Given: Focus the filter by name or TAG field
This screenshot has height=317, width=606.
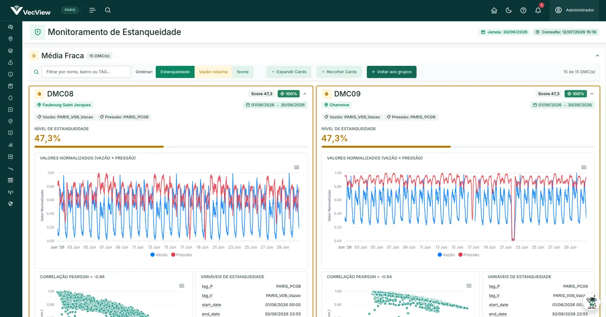Looking at the screenshot, I should [x=86, y=72].
